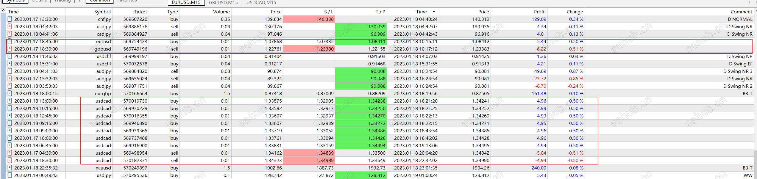Image resolution: width=757 pixels, height=179 pixels.
Task: Click the deal icon for ticket 569655024
Action: [x=10, y=78]
